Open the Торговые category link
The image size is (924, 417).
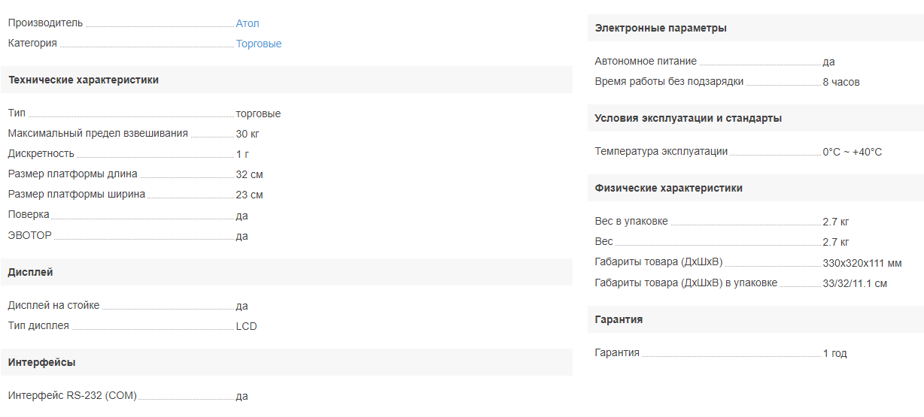259,44
